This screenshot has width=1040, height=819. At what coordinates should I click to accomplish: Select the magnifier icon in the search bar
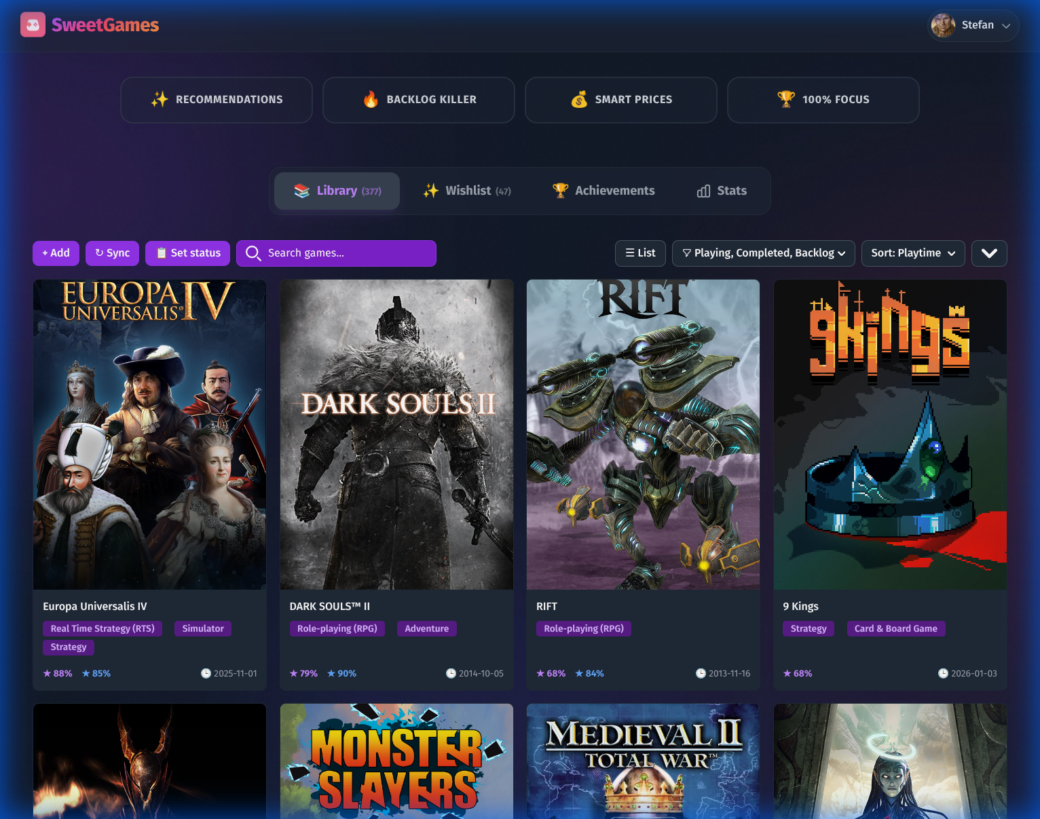[x=253, y=253]
